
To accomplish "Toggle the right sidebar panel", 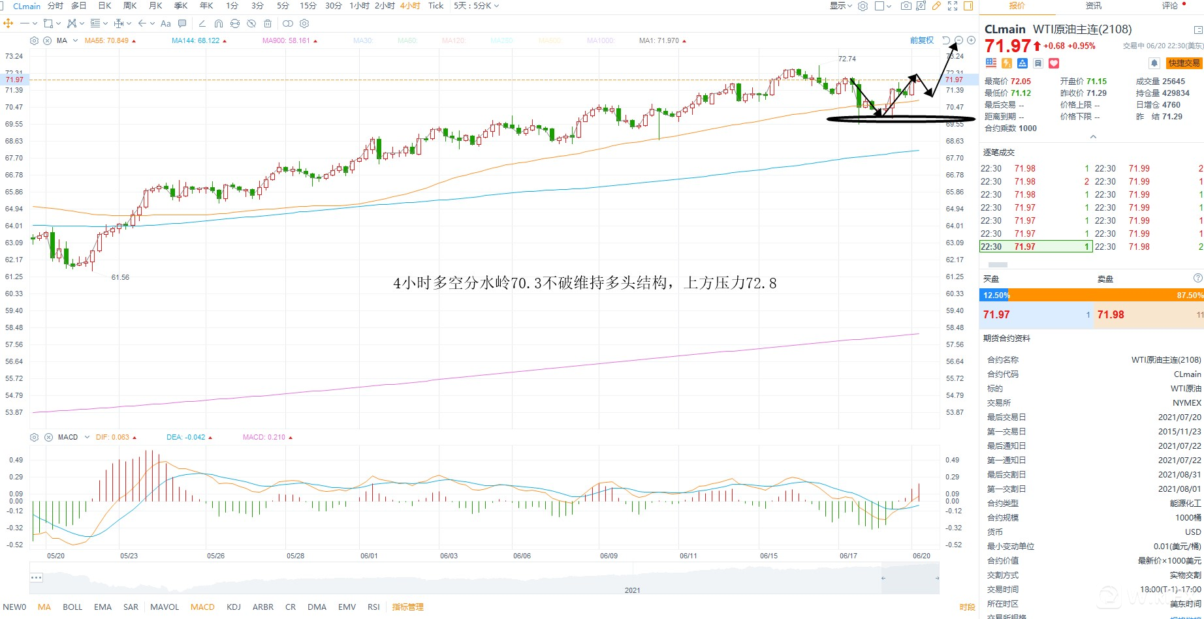I will [968, 6].
